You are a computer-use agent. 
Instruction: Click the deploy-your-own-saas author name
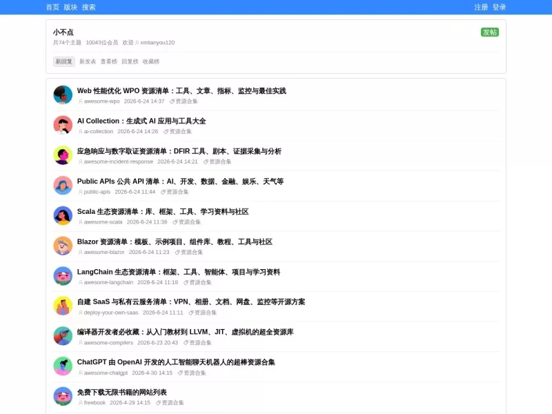point(111,313)
